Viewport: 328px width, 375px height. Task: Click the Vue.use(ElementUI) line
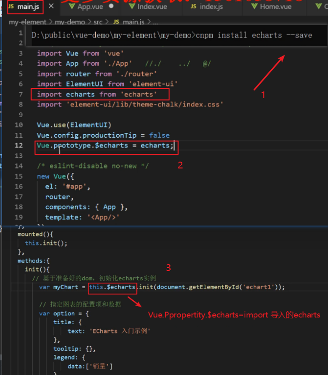pyautogui.click(x=74, y=125)
